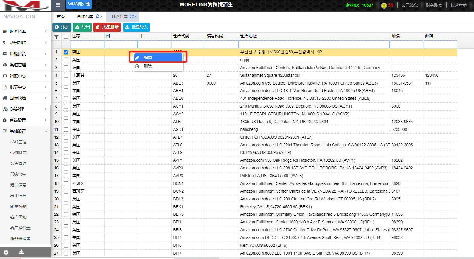
Task: Close the 合作仓库 tab
Action: tap(102, 16)
